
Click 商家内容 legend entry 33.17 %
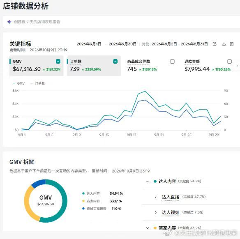point(102,201)
